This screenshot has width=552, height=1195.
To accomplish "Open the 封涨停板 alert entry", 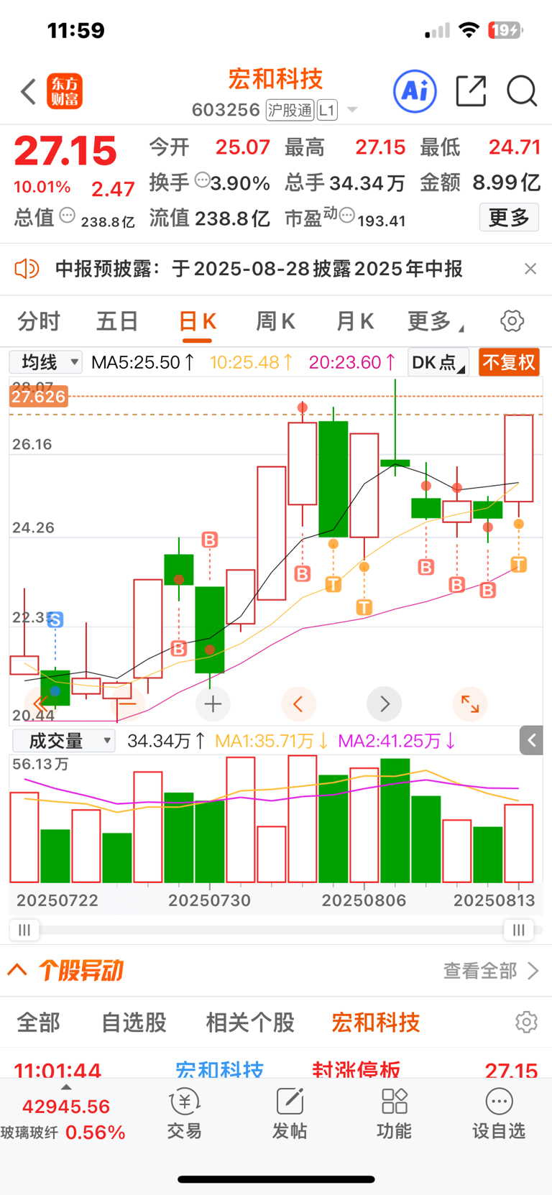I will 356,1070.
